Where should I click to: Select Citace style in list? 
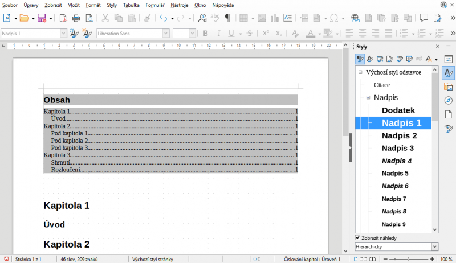(382, 85)
